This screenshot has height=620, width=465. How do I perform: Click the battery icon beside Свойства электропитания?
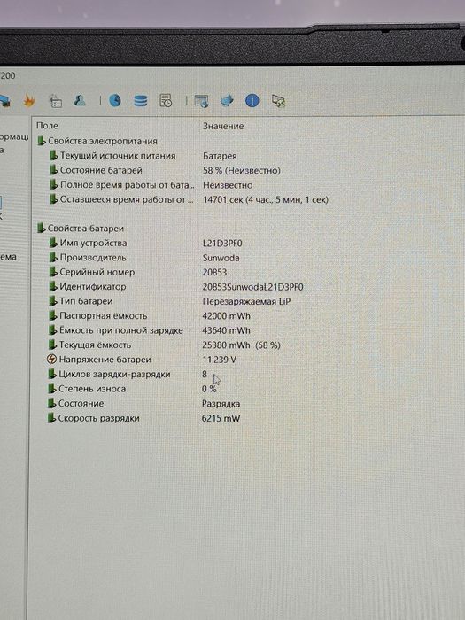point(41,141)
